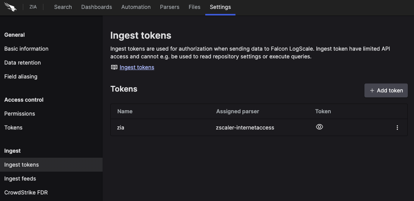
Task: Switch to the Dashboards tab
Action: 96,7
